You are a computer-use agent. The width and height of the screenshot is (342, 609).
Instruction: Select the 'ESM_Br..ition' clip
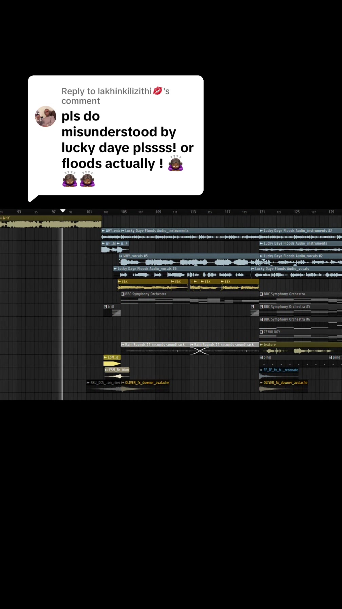117,373
